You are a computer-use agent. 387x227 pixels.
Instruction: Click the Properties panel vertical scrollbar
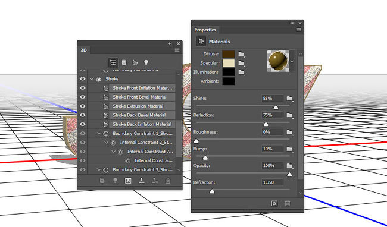[x=300, y=118]
